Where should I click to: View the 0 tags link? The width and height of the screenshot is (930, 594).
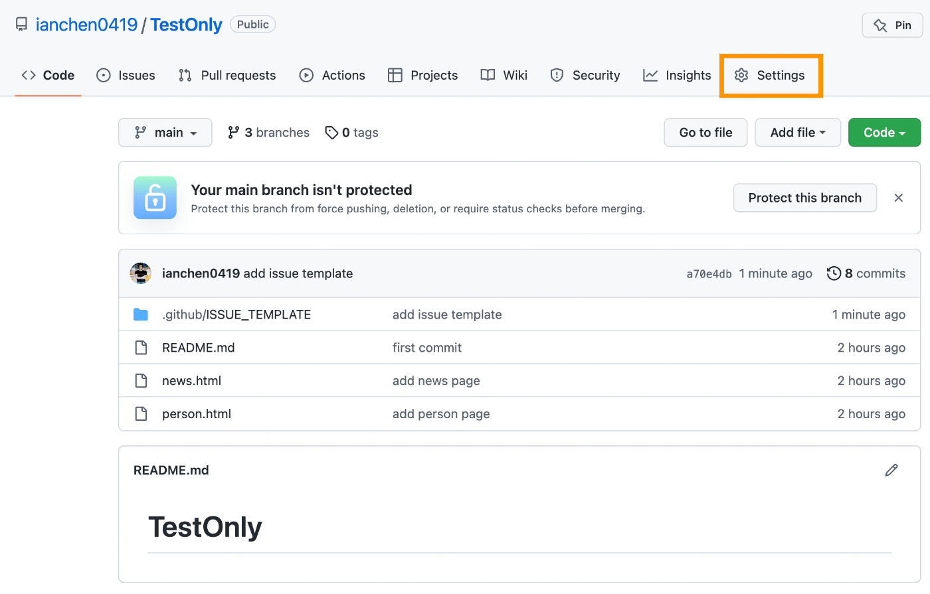(x=351, y=133)
